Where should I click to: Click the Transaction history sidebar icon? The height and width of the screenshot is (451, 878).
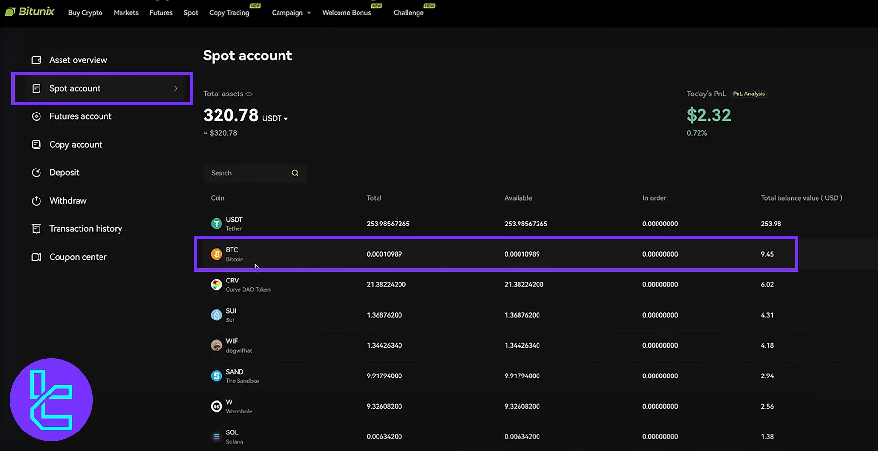[36, 229]
